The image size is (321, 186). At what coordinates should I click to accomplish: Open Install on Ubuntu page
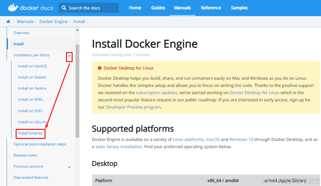tap(33, 122)
